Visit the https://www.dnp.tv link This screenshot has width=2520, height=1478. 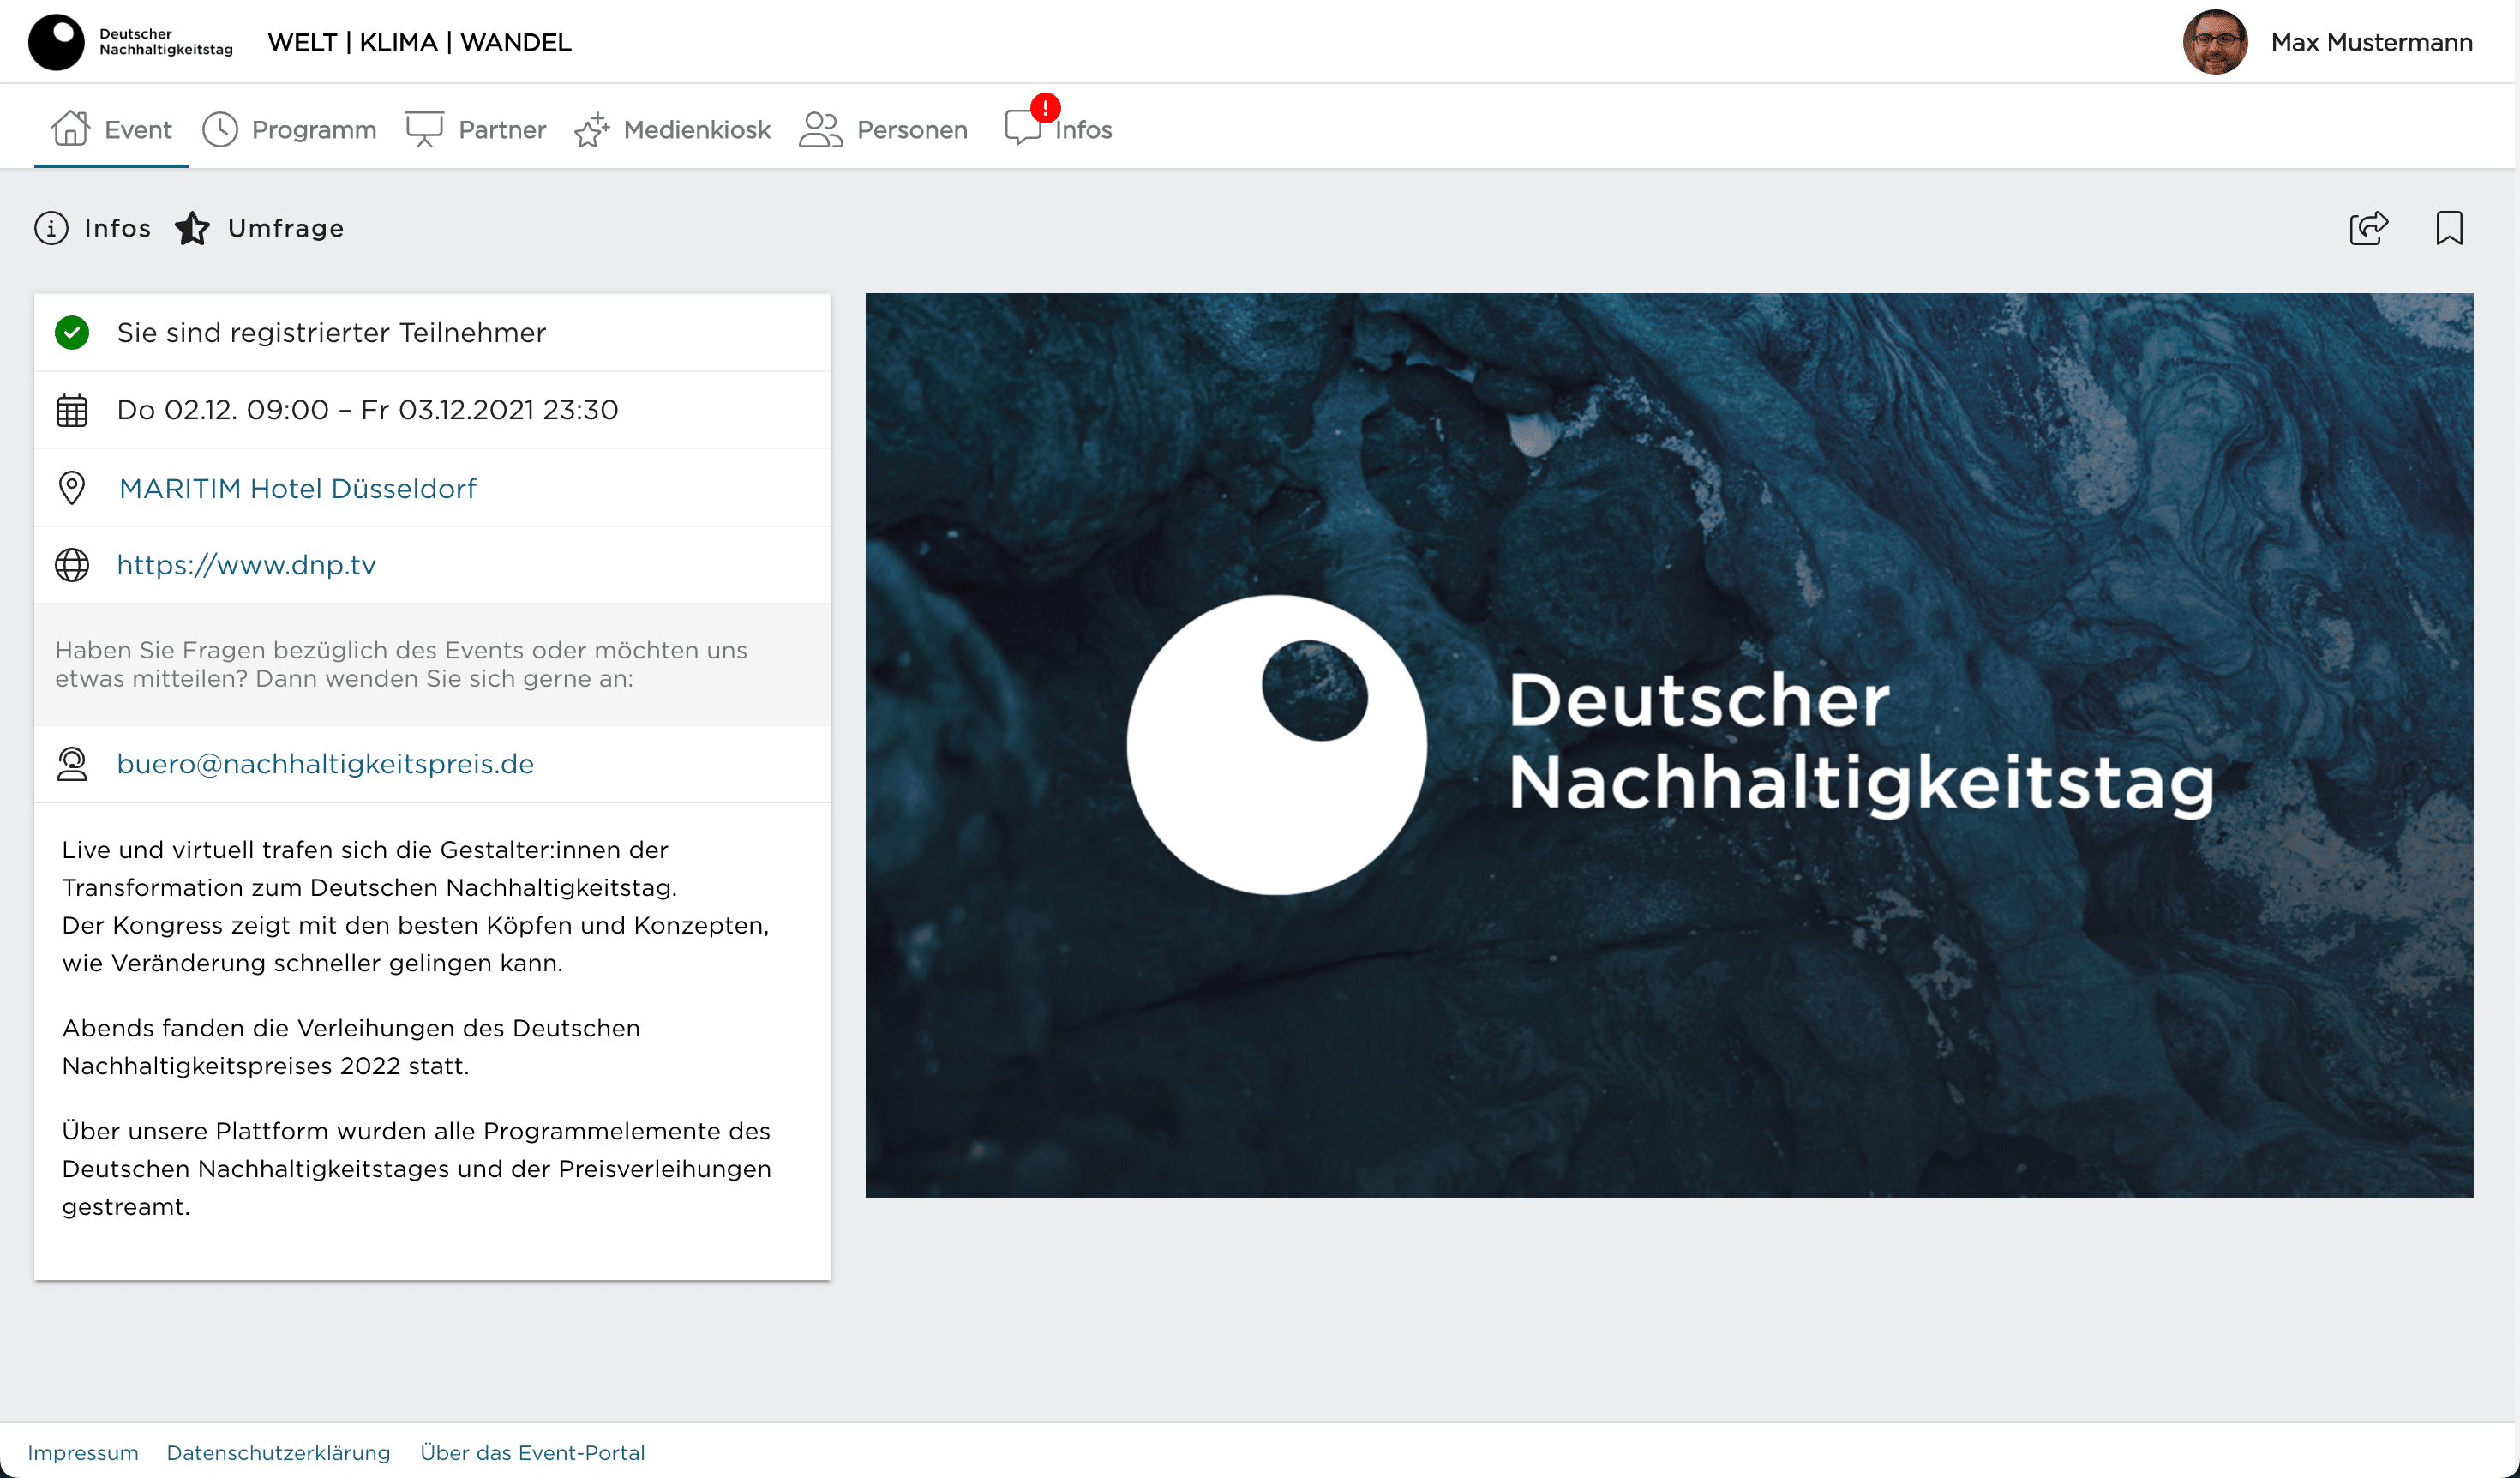(x=246, y=565)
